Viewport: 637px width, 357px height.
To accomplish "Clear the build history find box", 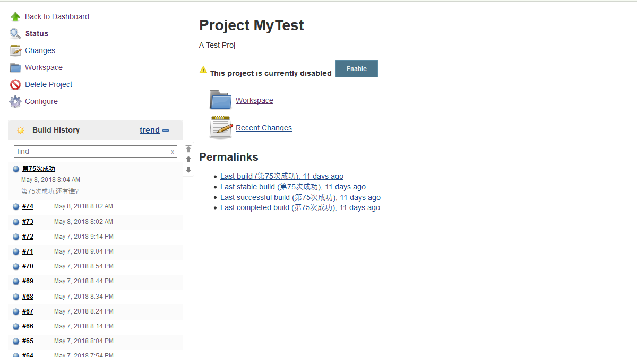I will pos(172,152).
